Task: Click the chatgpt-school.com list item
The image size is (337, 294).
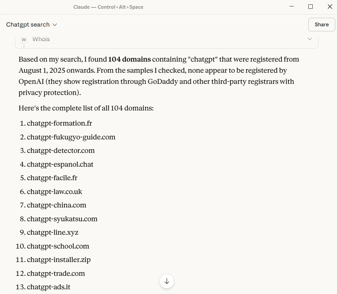Action: point(58,246)
